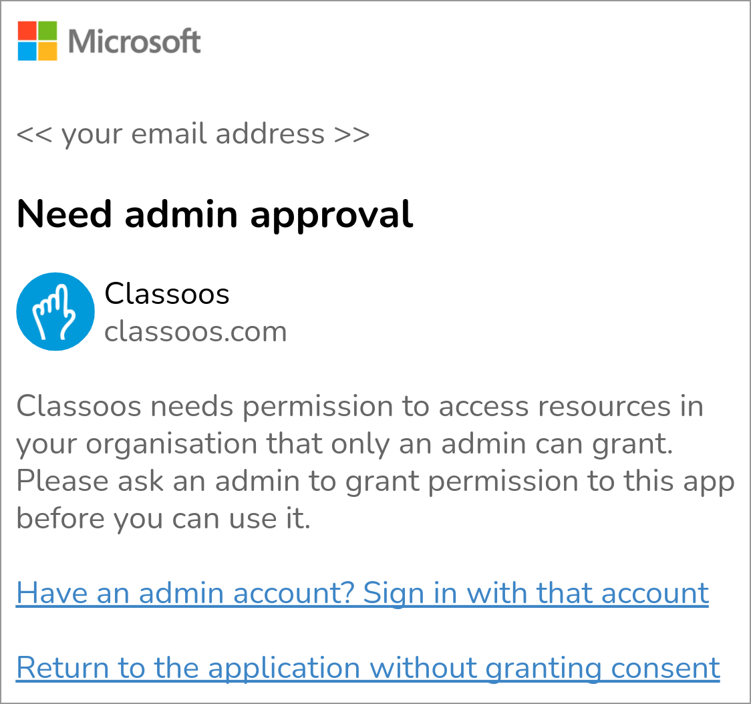The width and height of the screenshot is (751, 704).
Task: Click the Microsoft wordmark text
Action: pyautogui.click(x=134, y=41)
